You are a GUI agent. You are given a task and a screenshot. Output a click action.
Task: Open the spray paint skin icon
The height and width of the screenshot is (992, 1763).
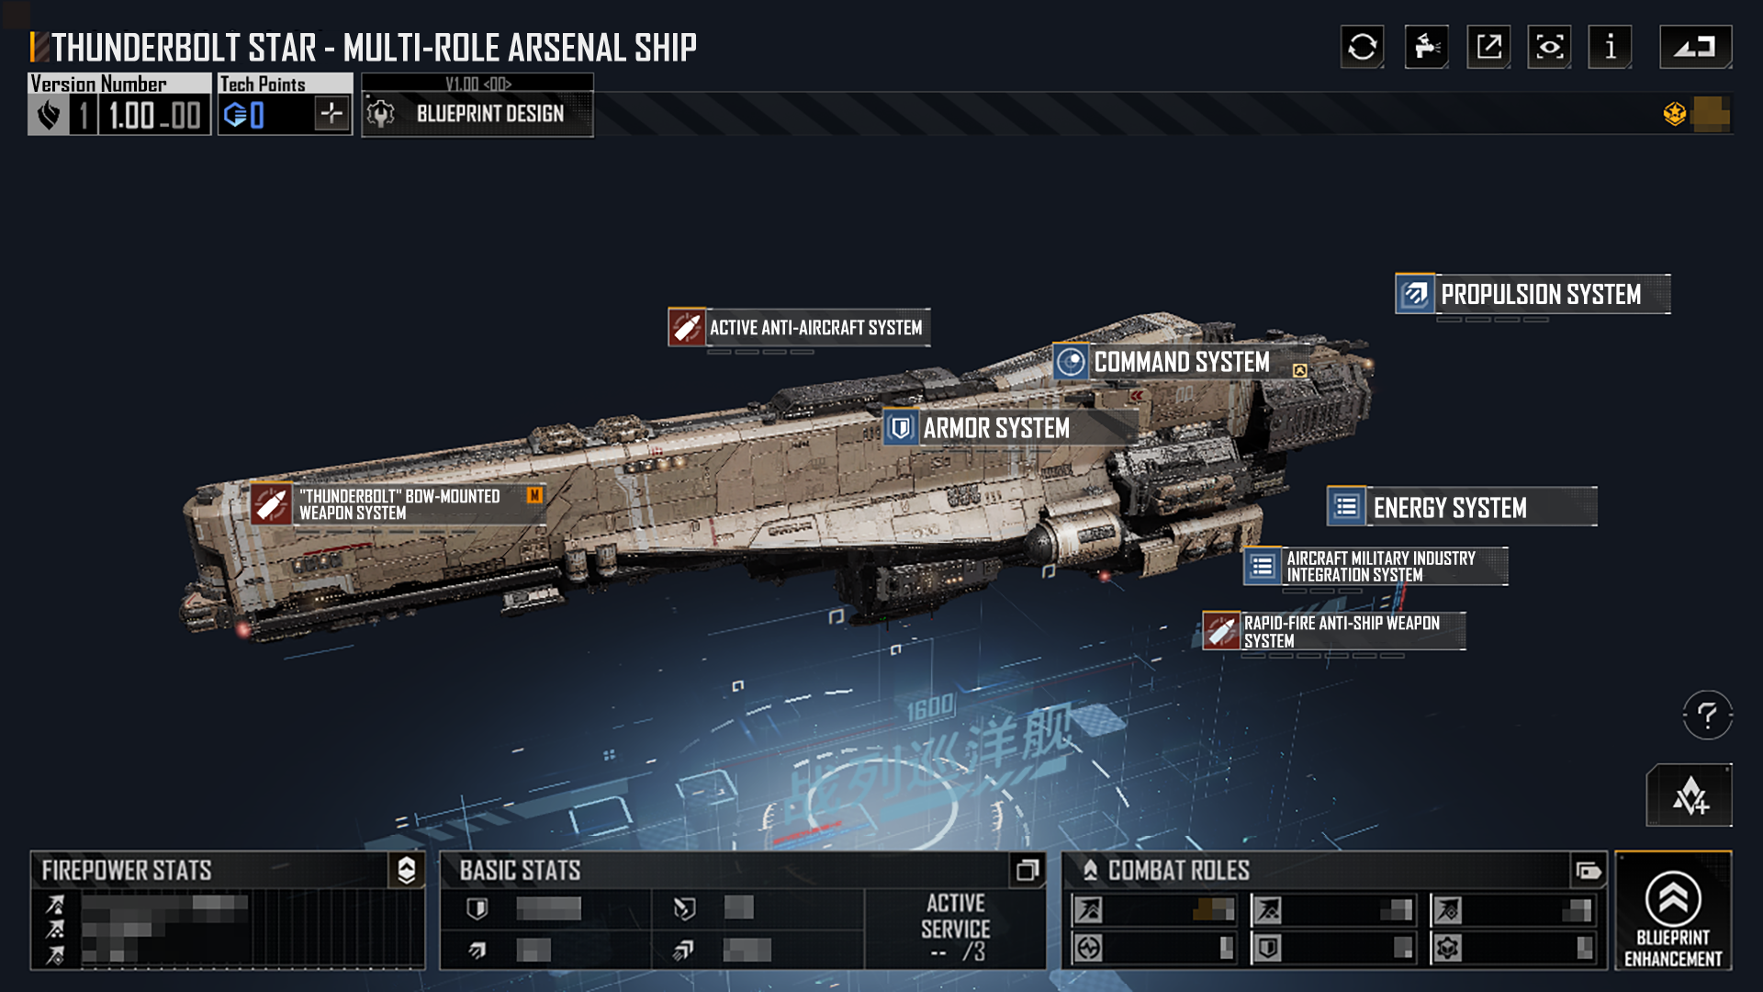coord(1426,47)
